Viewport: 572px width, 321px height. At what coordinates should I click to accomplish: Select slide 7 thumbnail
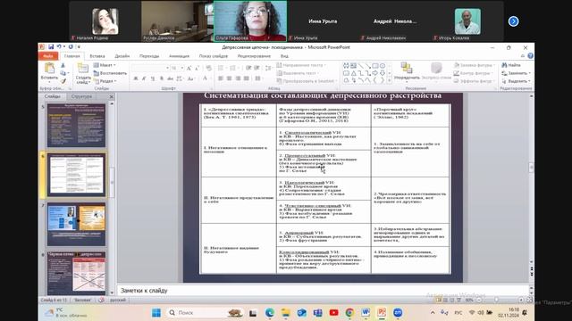coord(76,224)
